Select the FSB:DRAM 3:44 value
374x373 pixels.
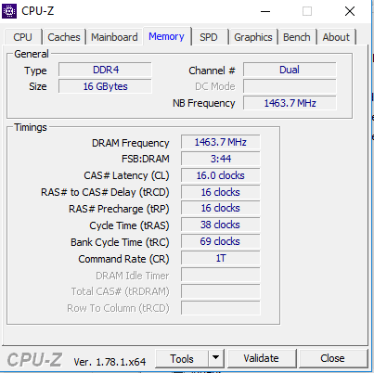pyautogui.click(x=221, y=159)
